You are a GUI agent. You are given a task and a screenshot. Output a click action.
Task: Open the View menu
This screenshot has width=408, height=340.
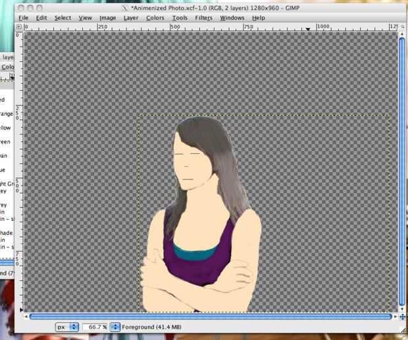point(86,18)
